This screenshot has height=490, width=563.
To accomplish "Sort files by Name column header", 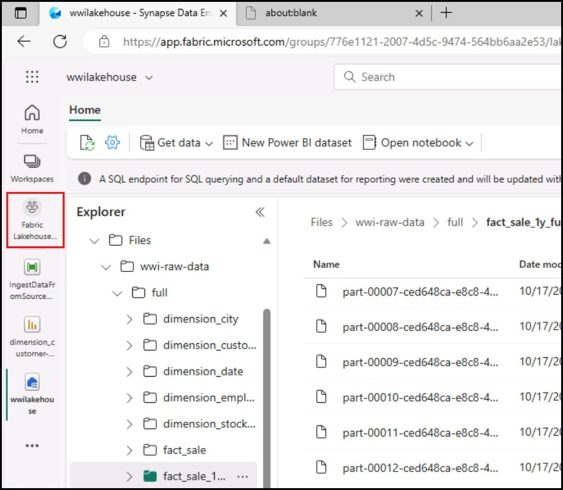I will point(326,265).
